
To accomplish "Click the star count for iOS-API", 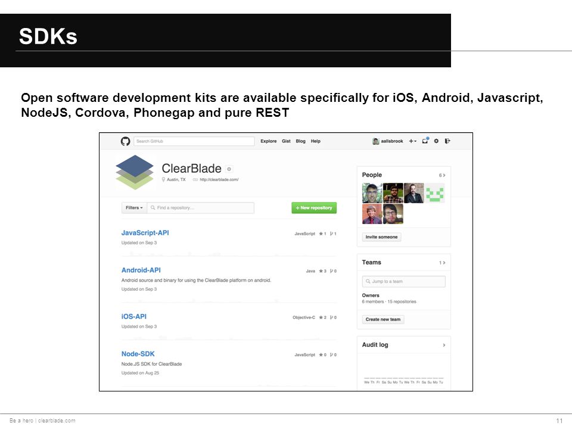I will 323,318.
